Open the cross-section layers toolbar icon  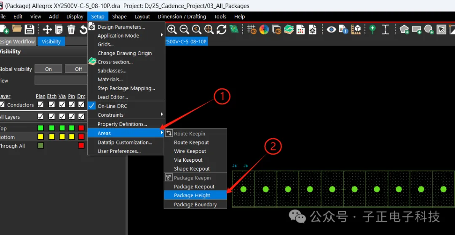coord(289,29)
